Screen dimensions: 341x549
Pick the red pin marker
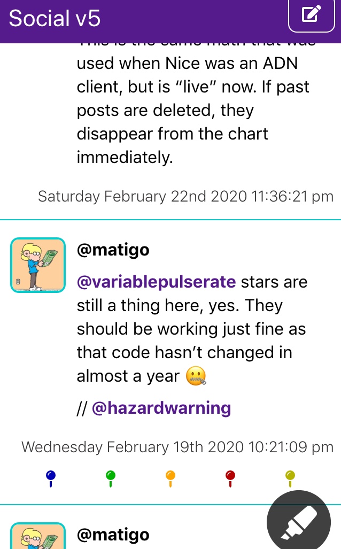pos(230,478)
